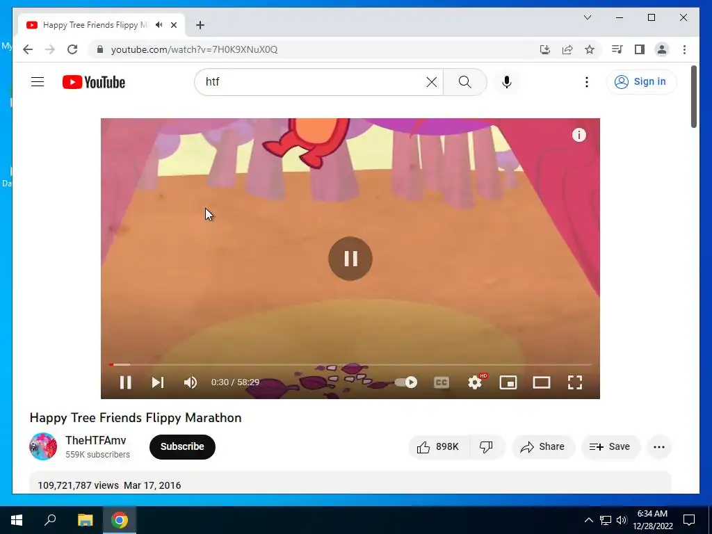The image size is (712, 534).
Task: Open TheHTFAmv channel name link
Action: pyautogui.click(x=96, y=440)
